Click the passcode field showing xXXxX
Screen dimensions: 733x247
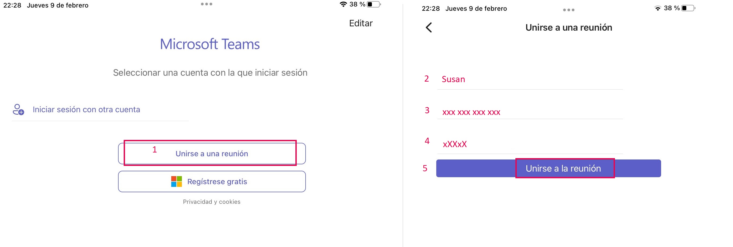[x=529, y=144]
